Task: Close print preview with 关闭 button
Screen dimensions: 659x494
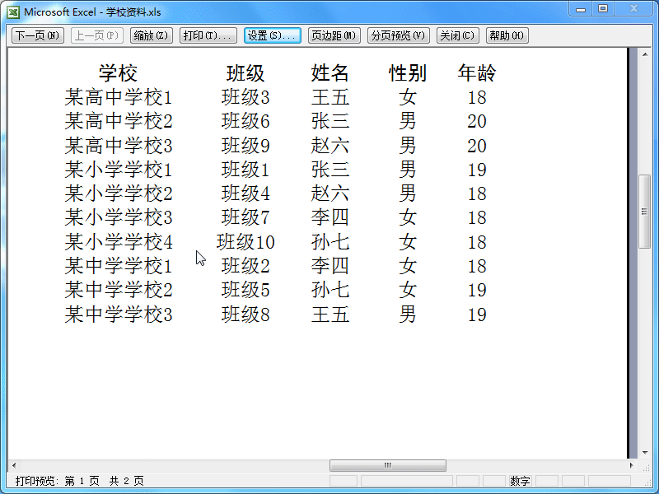Action: click(457, 35)
